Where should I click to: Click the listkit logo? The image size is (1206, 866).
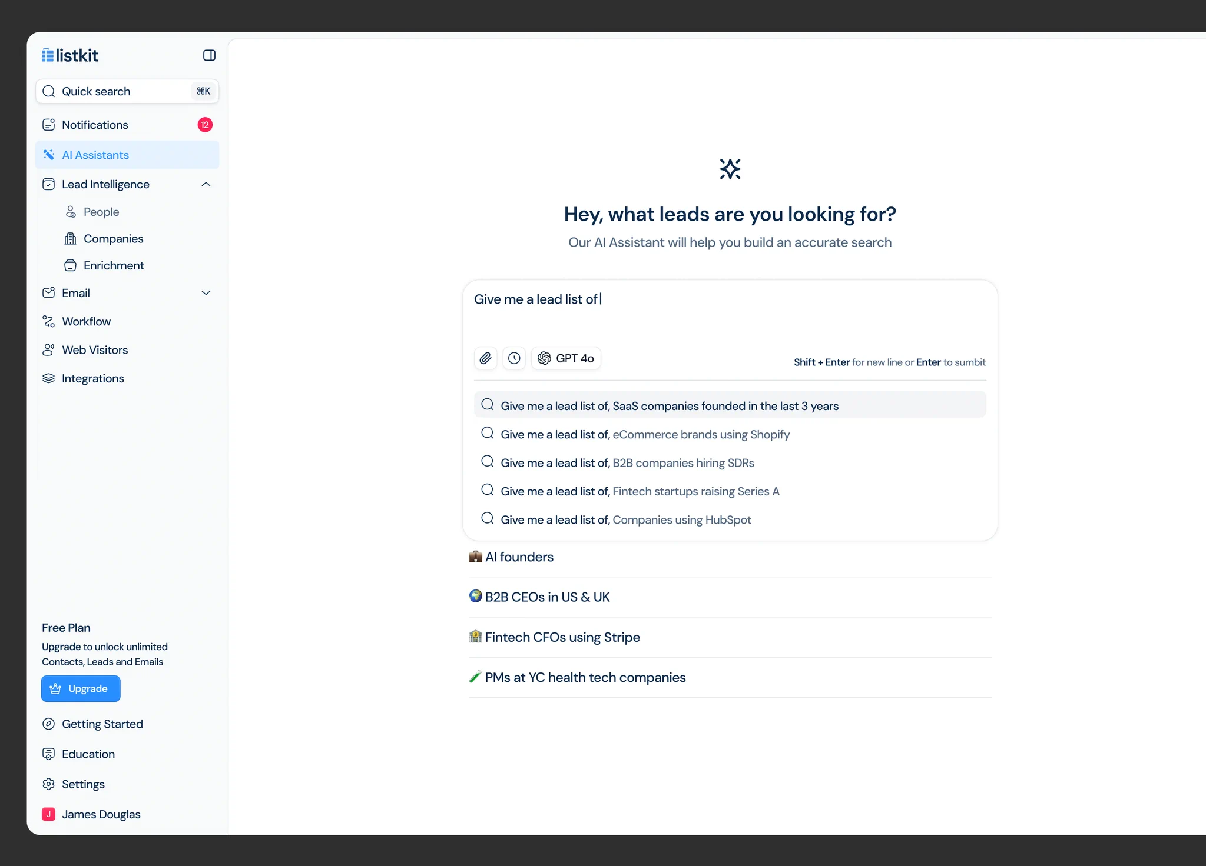click(x=70, y=55)
